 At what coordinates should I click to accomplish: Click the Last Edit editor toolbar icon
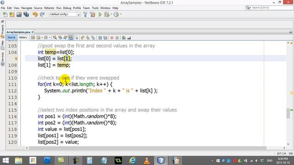tap(33, 38)
